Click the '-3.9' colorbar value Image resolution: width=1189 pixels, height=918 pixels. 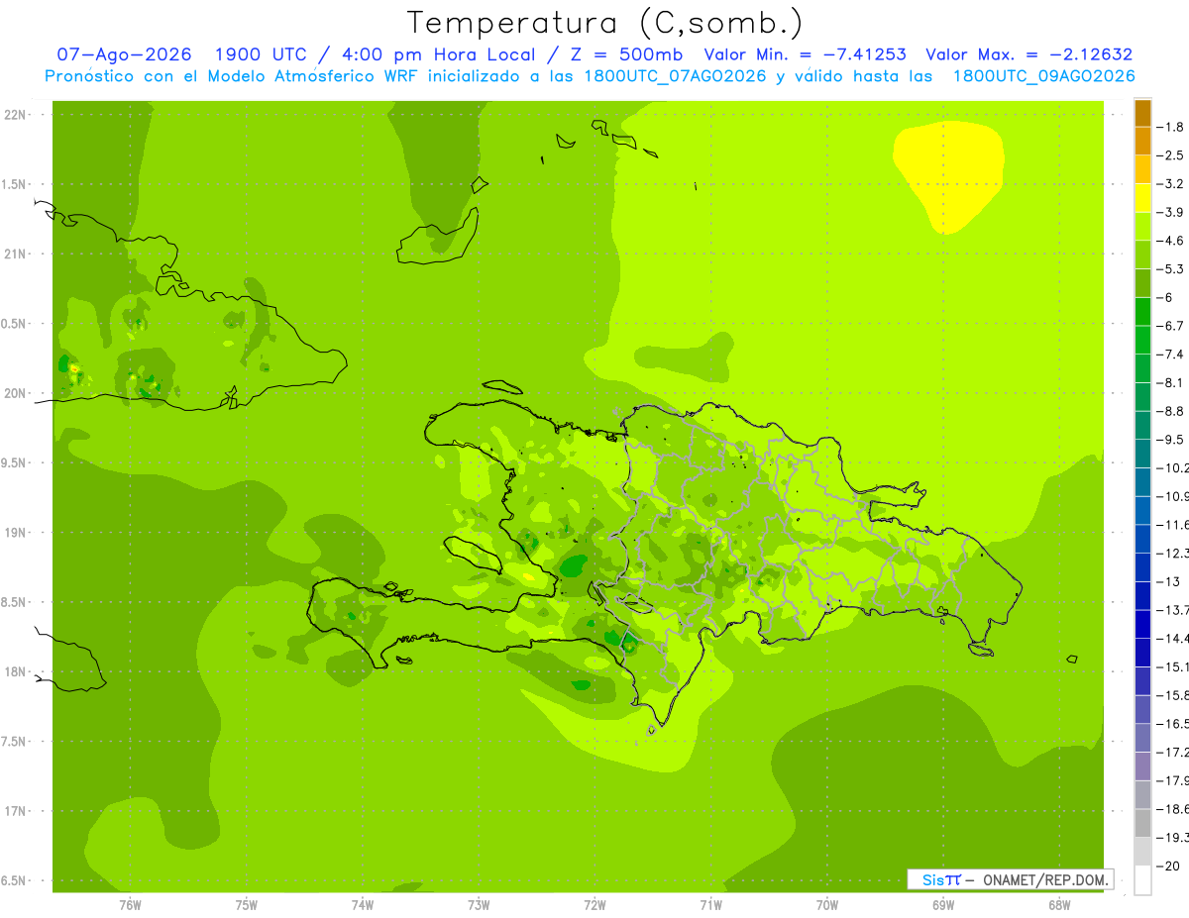click(x=1171, y=212)
